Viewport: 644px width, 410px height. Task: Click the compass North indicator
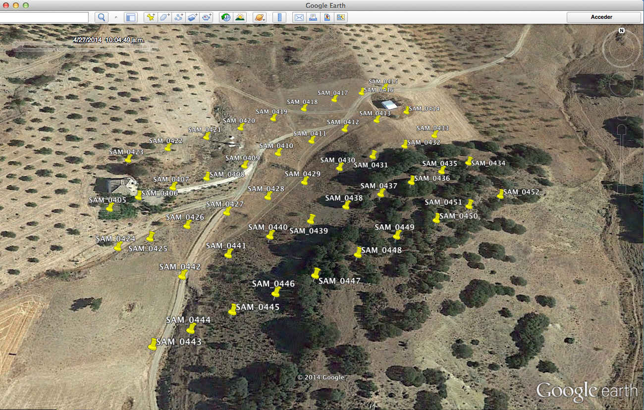click(x=621, y=31)
